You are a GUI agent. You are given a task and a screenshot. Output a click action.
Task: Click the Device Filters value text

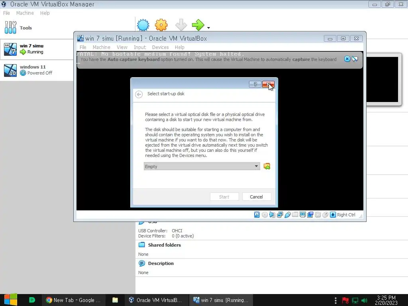click(182, 236)
